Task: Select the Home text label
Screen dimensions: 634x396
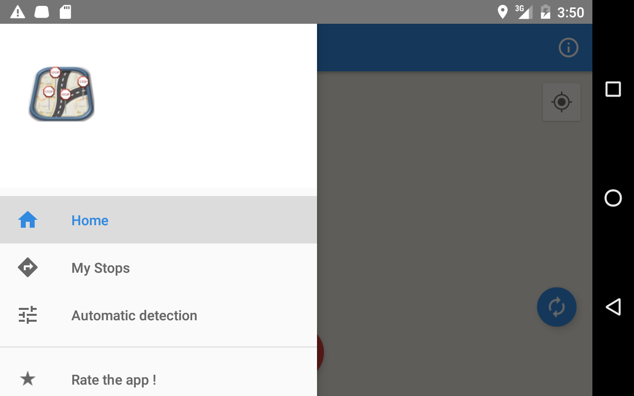Action: pos(90,220)
